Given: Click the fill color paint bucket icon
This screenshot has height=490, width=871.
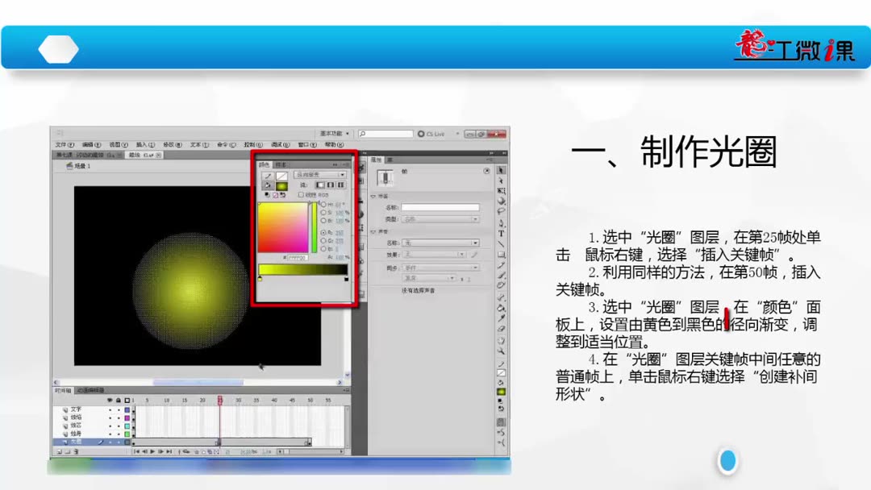Looking at the screenshot, I should 268,185.
